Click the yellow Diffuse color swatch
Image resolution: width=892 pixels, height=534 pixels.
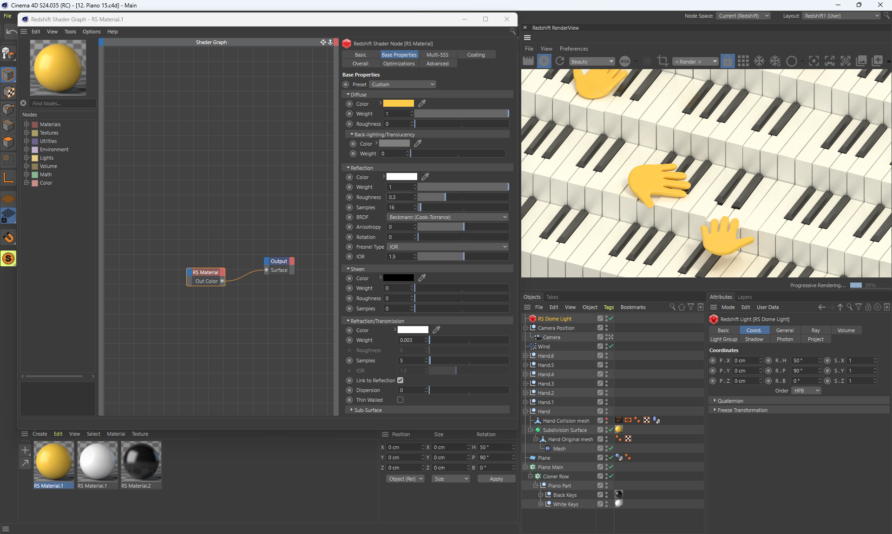[398, 103]
